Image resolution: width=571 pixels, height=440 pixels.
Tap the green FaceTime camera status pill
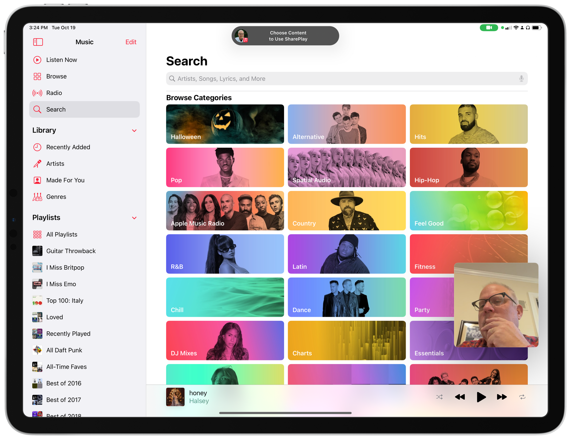pyautogui.click(x=489, y=28)
